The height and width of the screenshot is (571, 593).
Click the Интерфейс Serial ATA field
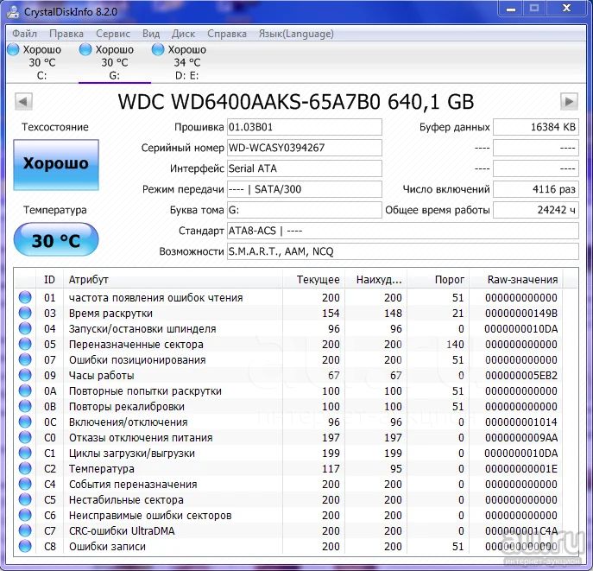tap(305, 168)
